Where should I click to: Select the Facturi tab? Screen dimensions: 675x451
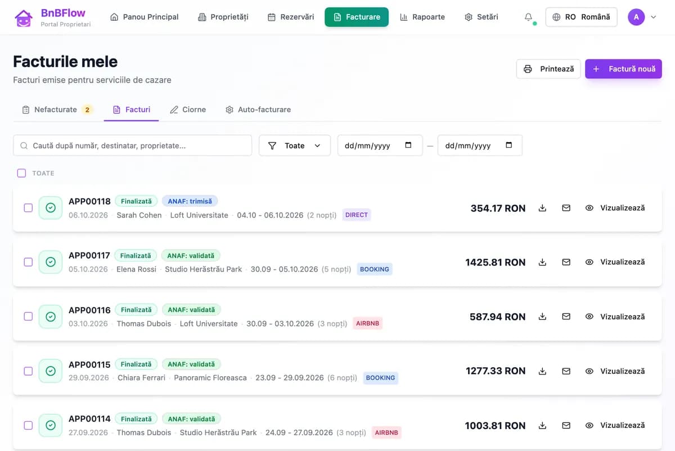coord(132,110)
